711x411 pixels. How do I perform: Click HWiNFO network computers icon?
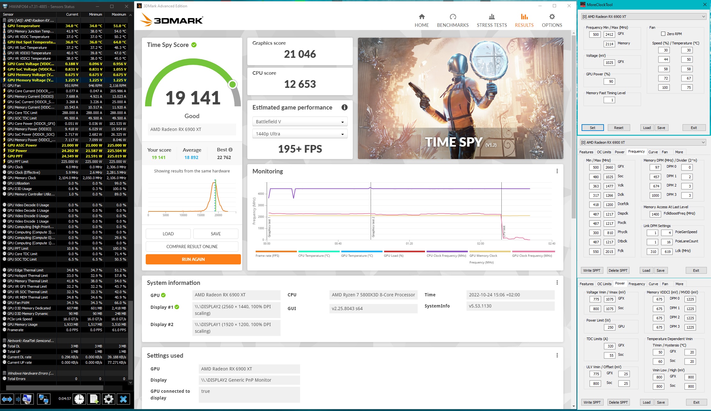click(43, 399)
